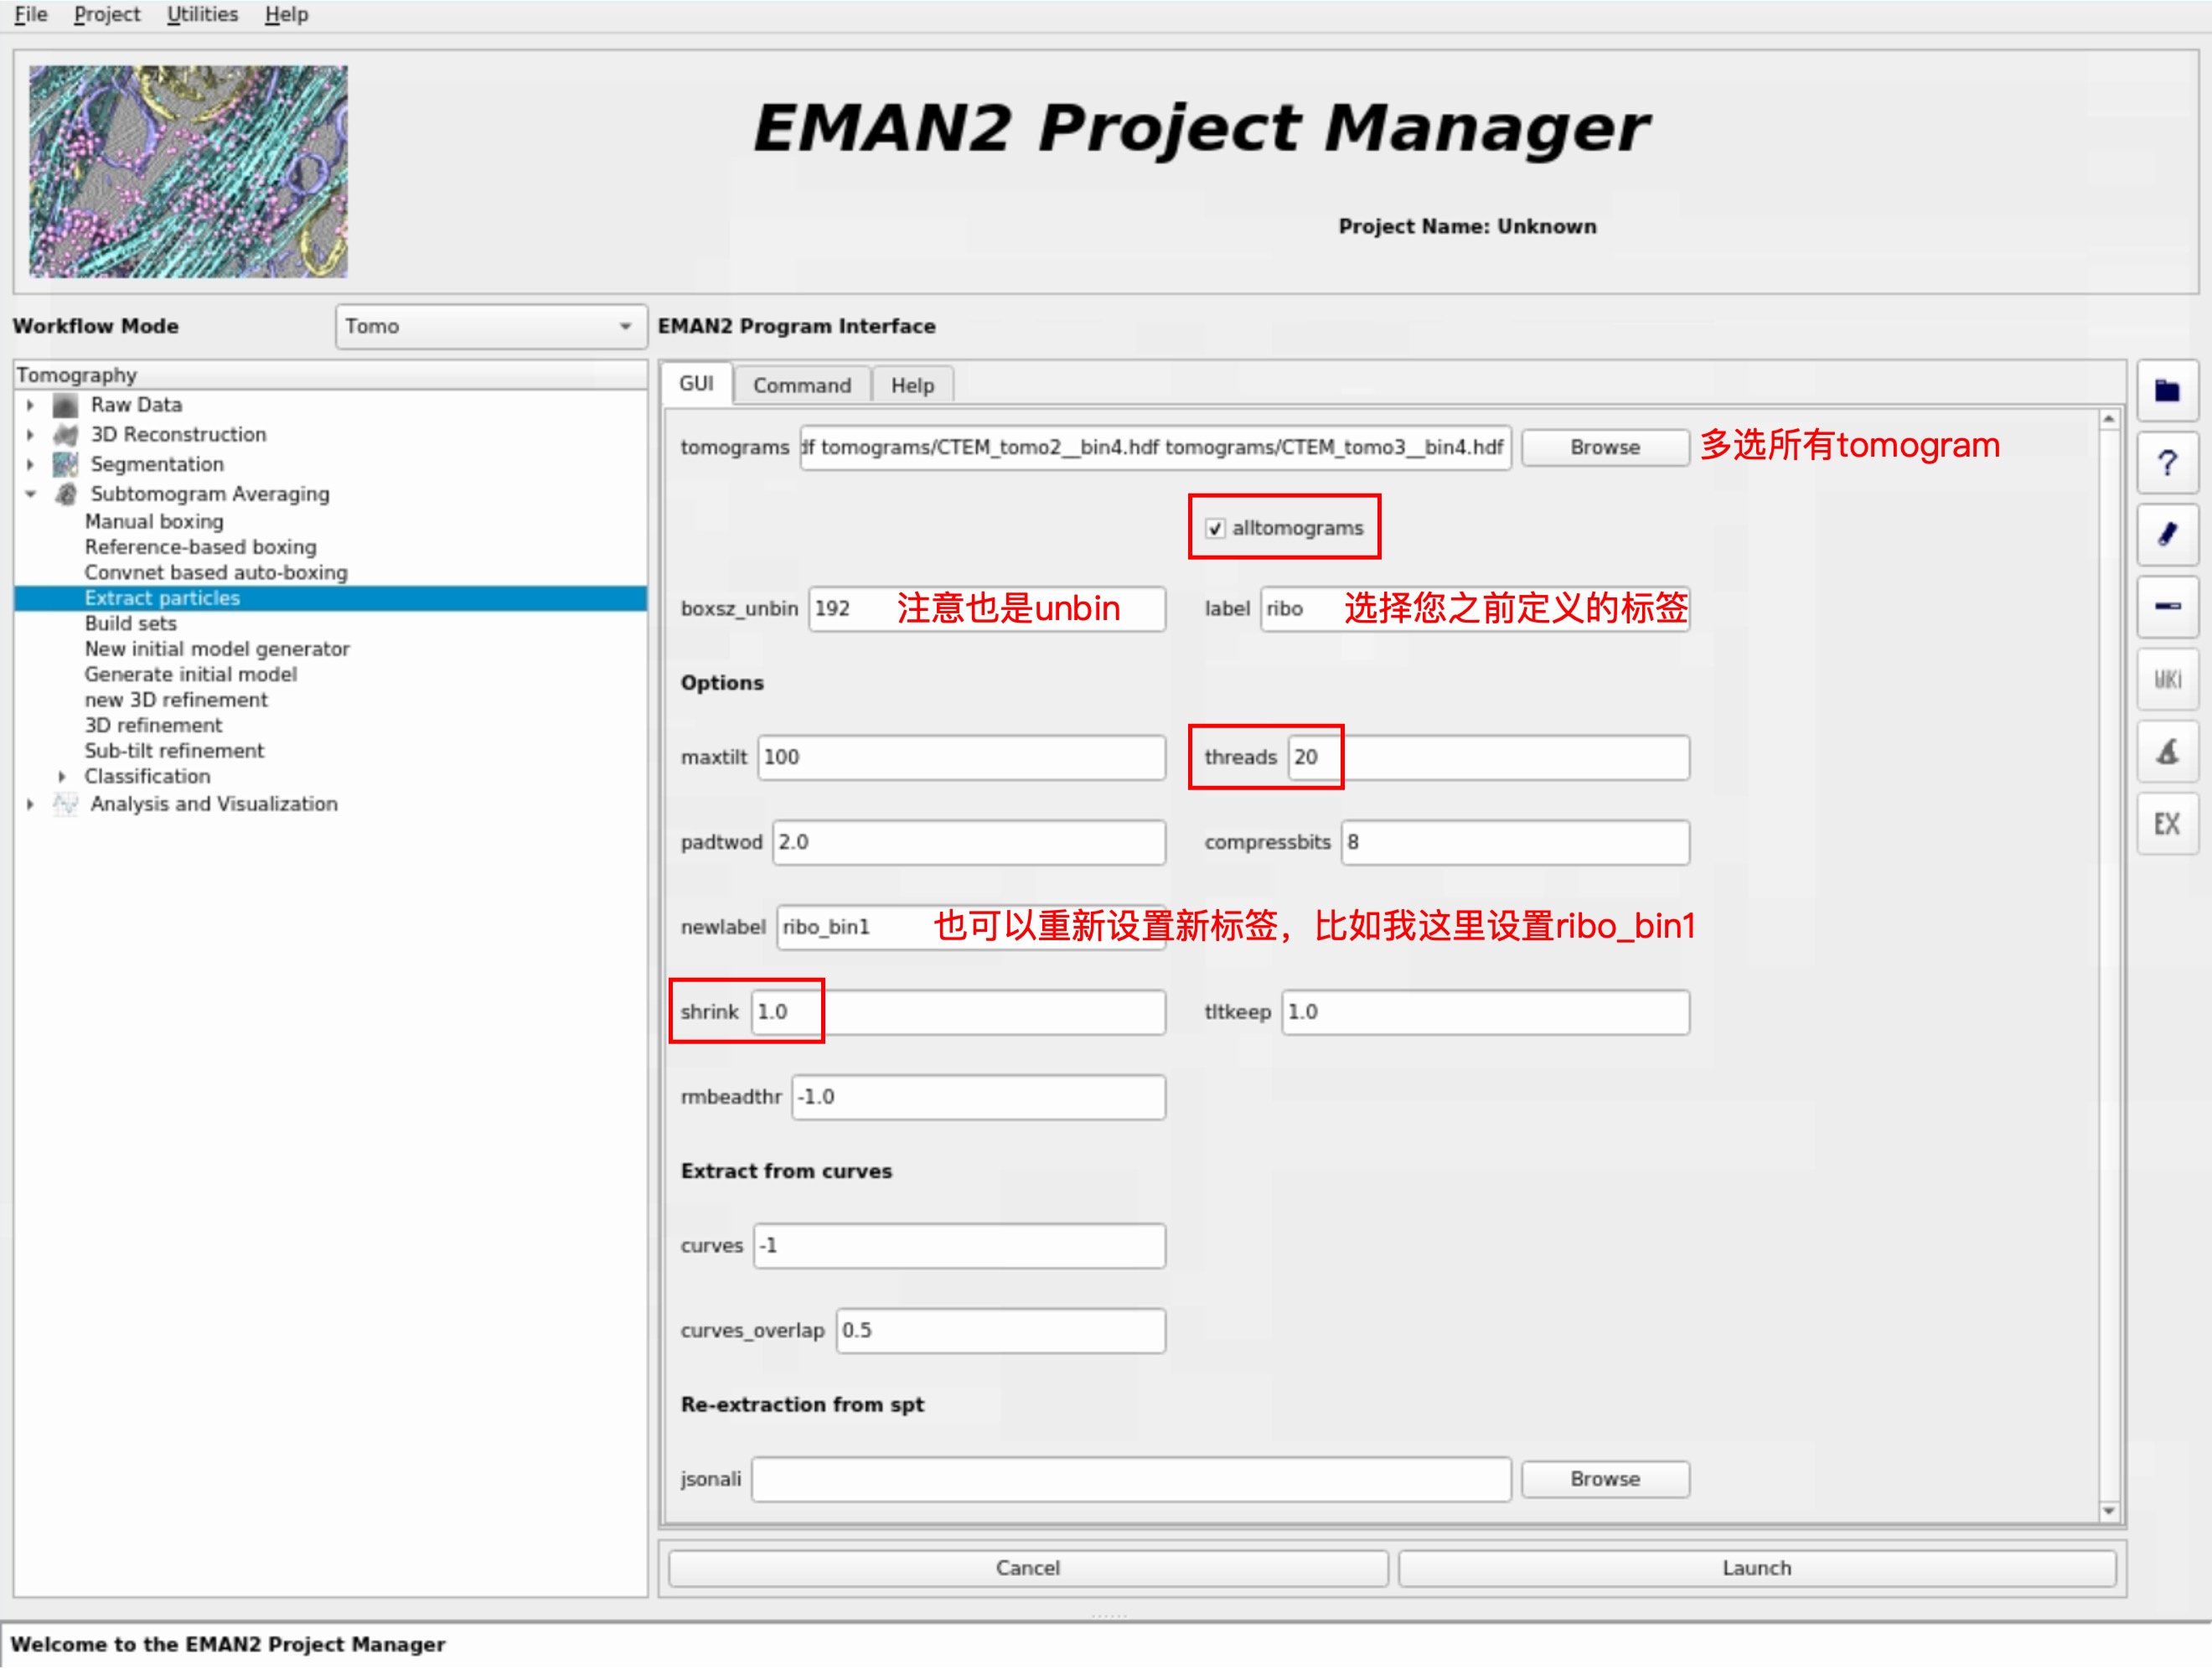This screenshot has height=1670, width=2212.
Task: Open the Project menu
Action: [x=107, y=15]
